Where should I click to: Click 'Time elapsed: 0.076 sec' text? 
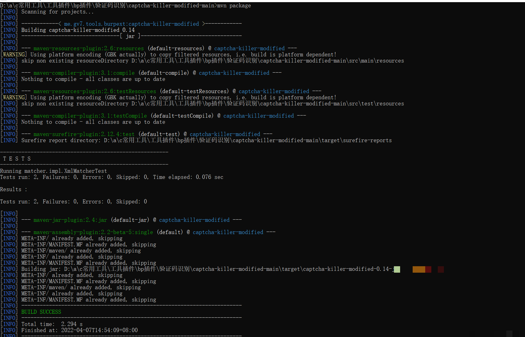point(188,177)
